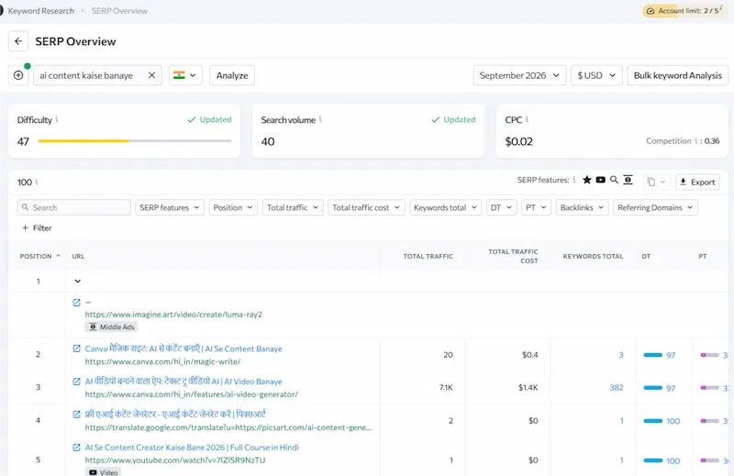Viewport: 734px width, 476px height.
Task: Collapse the position 1 row chevron
Action: (x=78, y=281)
